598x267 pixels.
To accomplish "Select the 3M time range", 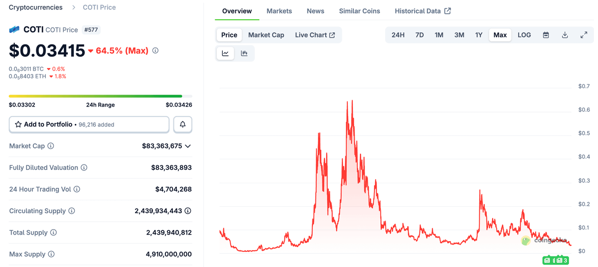I will point(459,35).
